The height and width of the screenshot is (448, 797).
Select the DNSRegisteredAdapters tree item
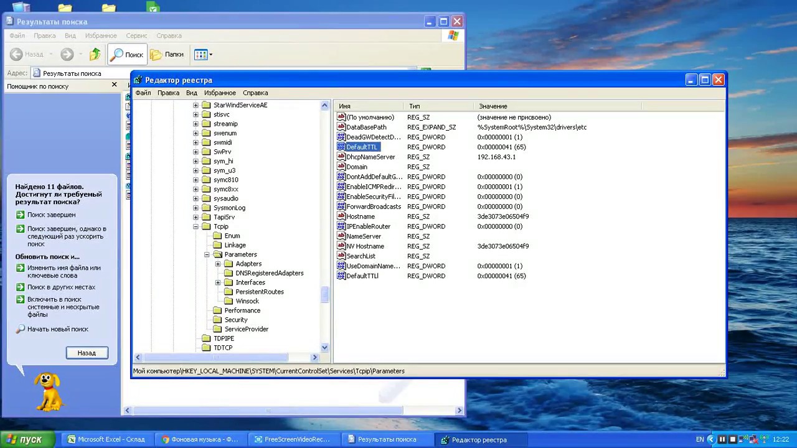pos(270,273)
